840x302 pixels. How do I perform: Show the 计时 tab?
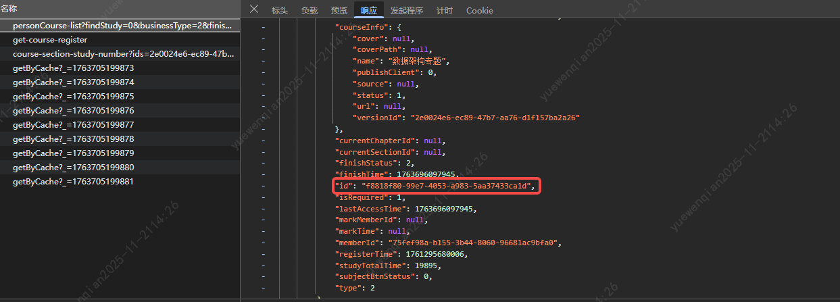(445, 11)
